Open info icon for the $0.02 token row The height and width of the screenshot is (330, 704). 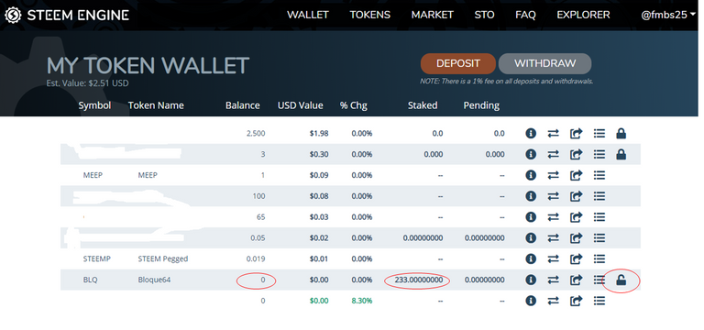[531, 238]
